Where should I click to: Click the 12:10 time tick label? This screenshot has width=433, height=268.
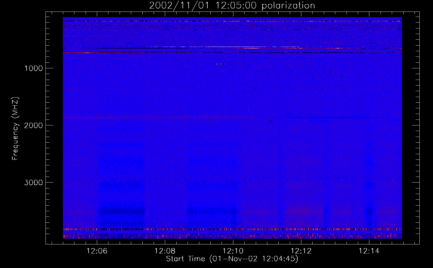[233, 251]
